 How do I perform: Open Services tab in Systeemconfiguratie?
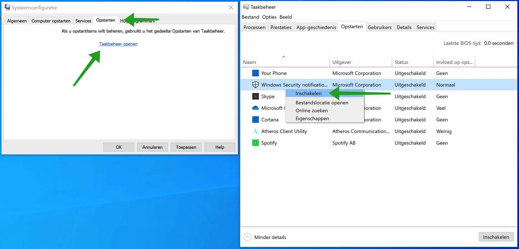83,21
